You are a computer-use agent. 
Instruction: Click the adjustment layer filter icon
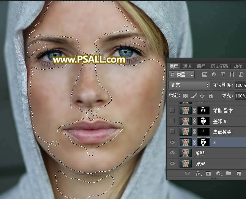click(213, 75)
